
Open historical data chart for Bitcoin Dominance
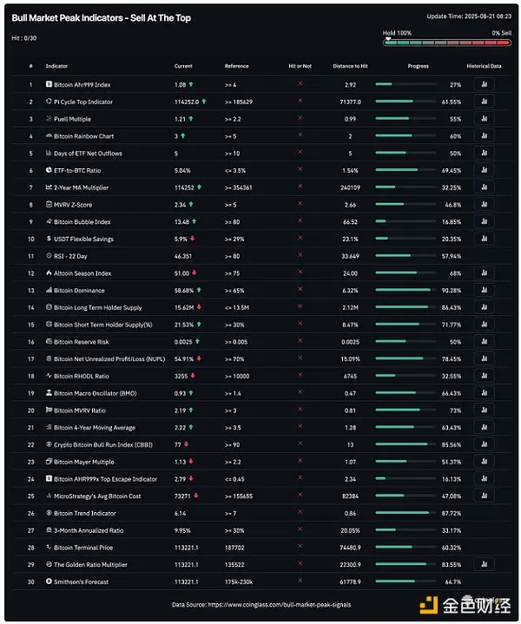point(484,290)
